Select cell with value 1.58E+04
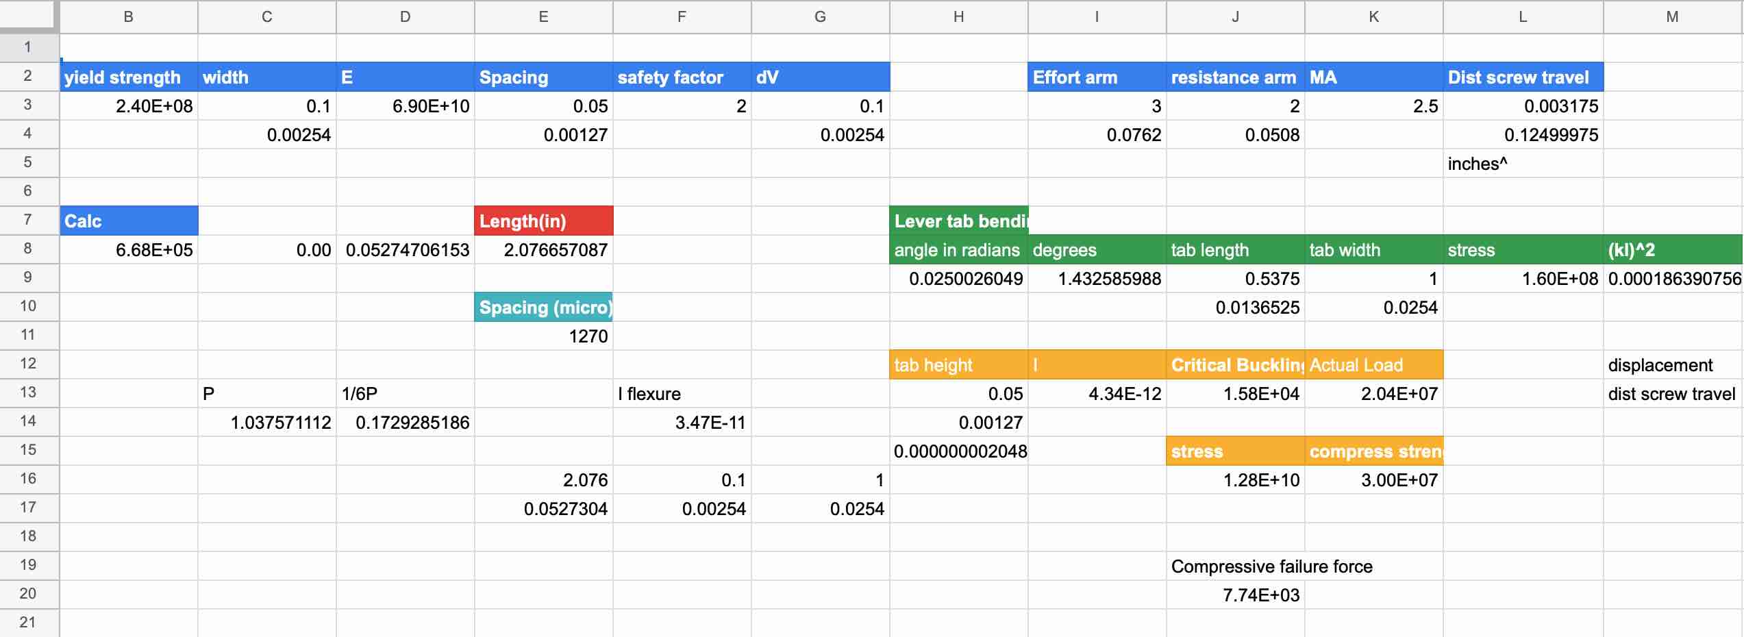Viewport: 1744px width, 637px height. 1236,394
